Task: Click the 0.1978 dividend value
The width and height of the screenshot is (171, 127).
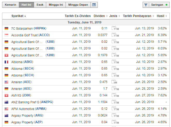Action: [x=103, y=55]
